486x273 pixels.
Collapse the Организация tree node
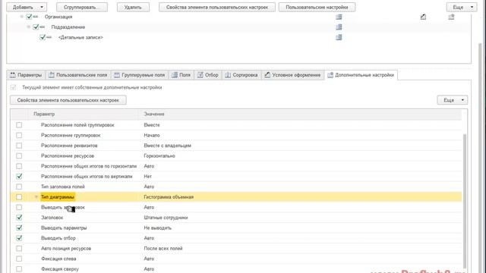tap(22, 17)
